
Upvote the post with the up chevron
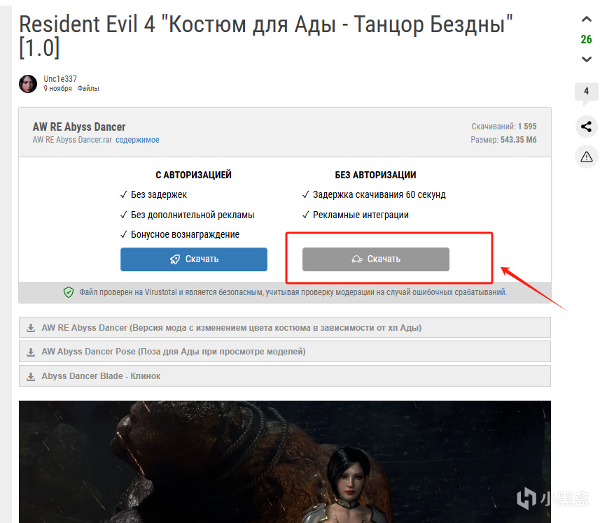coord(587,20)
